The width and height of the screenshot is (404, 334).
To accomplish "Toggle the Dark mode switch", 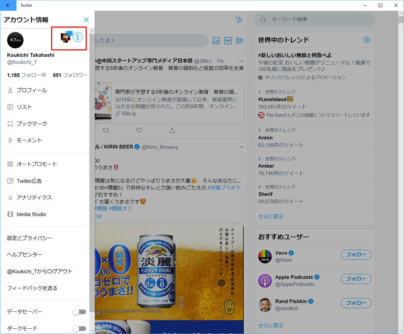I will click(x=79, y=329).
